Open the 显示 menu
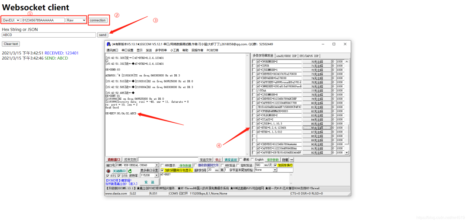The image size is (467, 222). 140,50
